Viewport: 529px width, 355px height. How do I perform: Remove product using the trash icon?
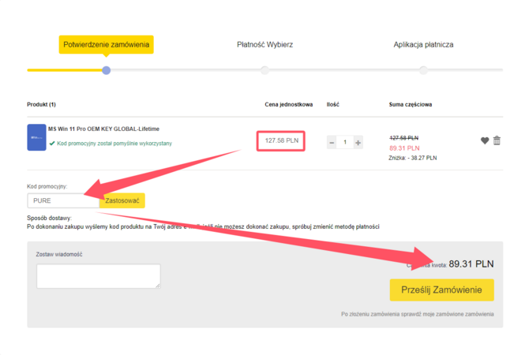[x=497, y=140]
